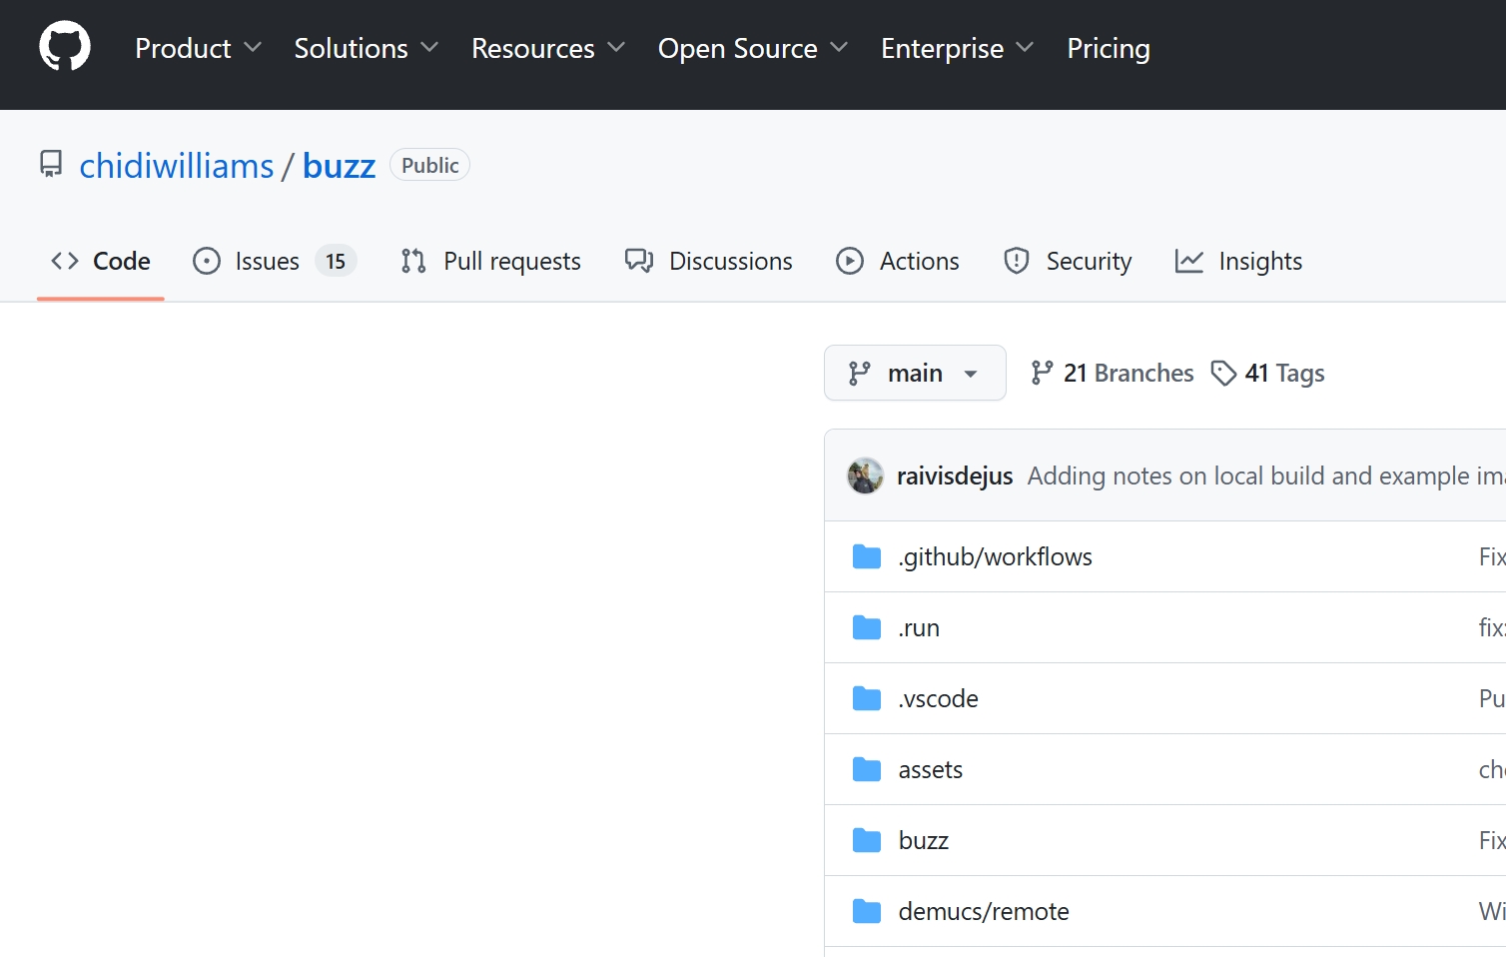Switch to the Issues tab
This screenshot has width=1506, height=957.
click(x=267, y=261)
